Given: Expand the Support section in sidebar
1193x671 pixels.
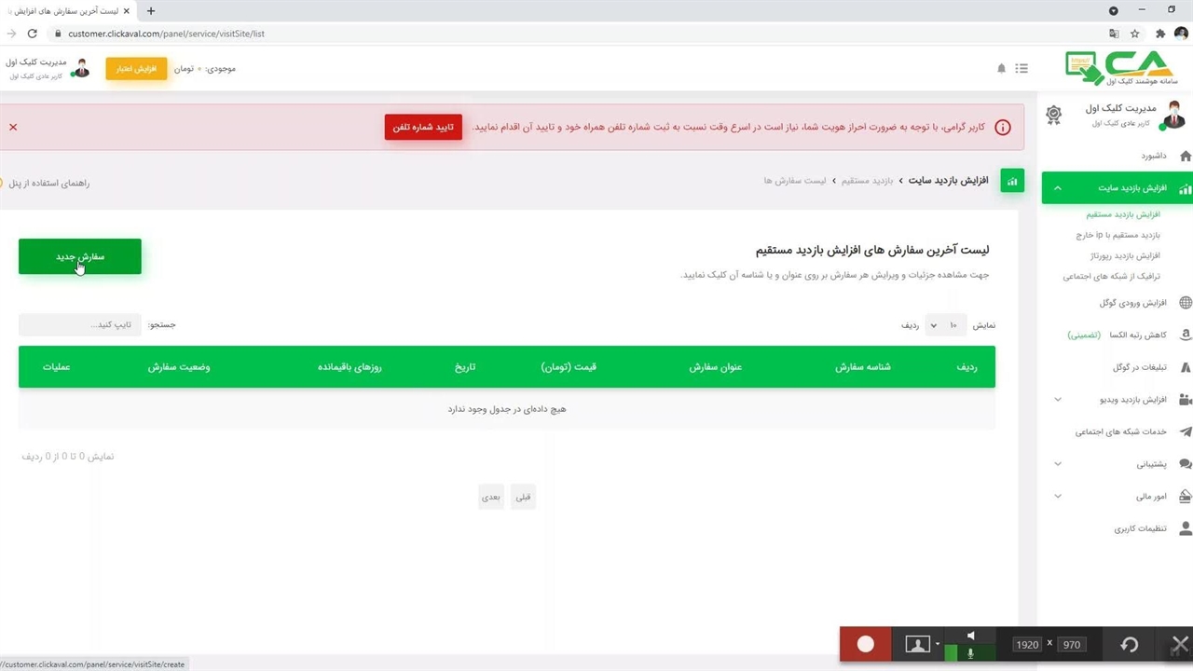Looking at the screenshot, I should (x=1058, y=464).
